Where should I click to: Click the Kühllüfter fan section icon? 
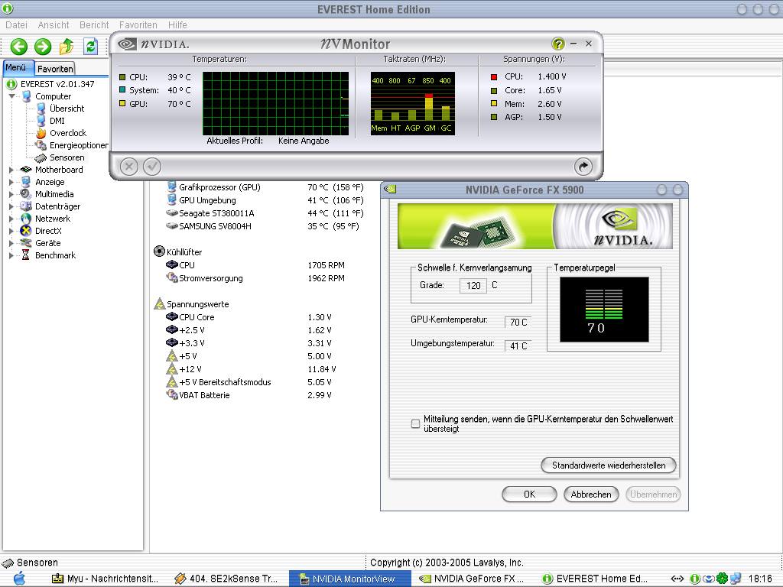coord(159,251)
